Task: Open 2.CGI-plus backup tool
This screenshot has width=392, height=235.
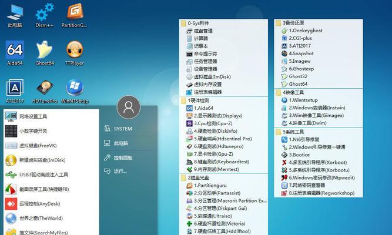Action: coord(319,38)
